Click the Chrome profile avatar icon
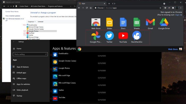186x104 pixels. tap(177, 8)
